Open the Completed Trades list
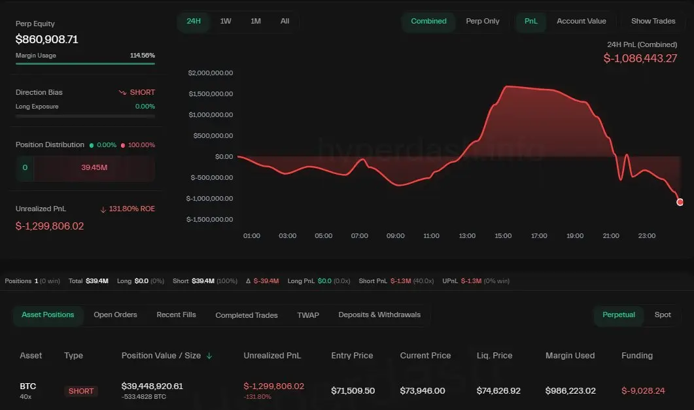Viewport: 694px width, 410px height. coord(247,315)
